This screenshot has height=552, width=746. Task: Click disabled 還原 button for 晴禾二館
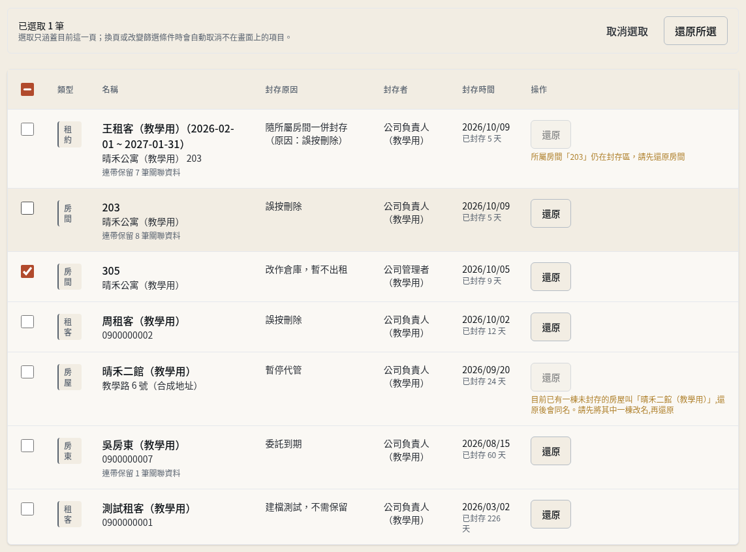point(550,378)
